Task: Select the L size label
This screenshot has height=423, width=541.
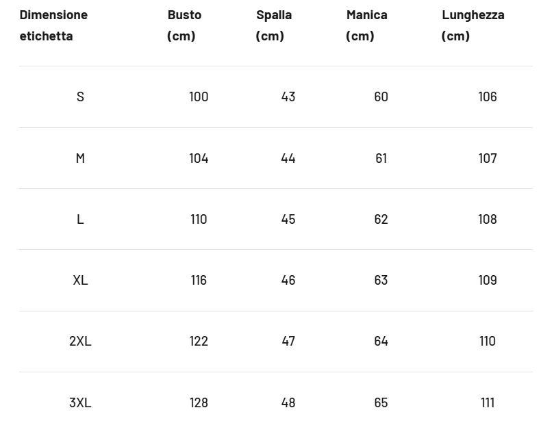Action: (x=80, y=219)
